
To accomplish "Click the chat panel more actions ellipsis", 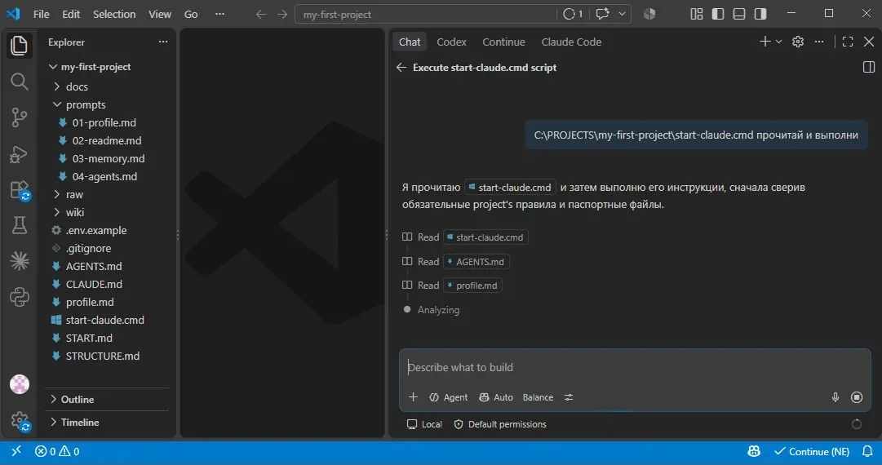I will pos(819,42).
